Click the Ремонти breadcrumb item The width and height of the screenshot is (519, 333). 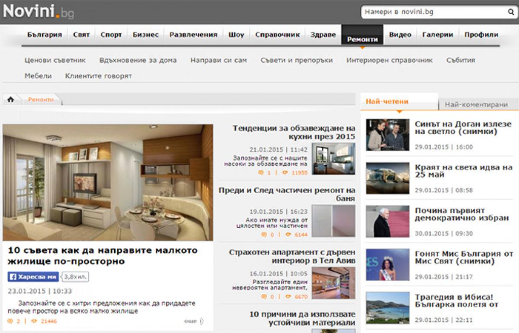tap(41, 99)
